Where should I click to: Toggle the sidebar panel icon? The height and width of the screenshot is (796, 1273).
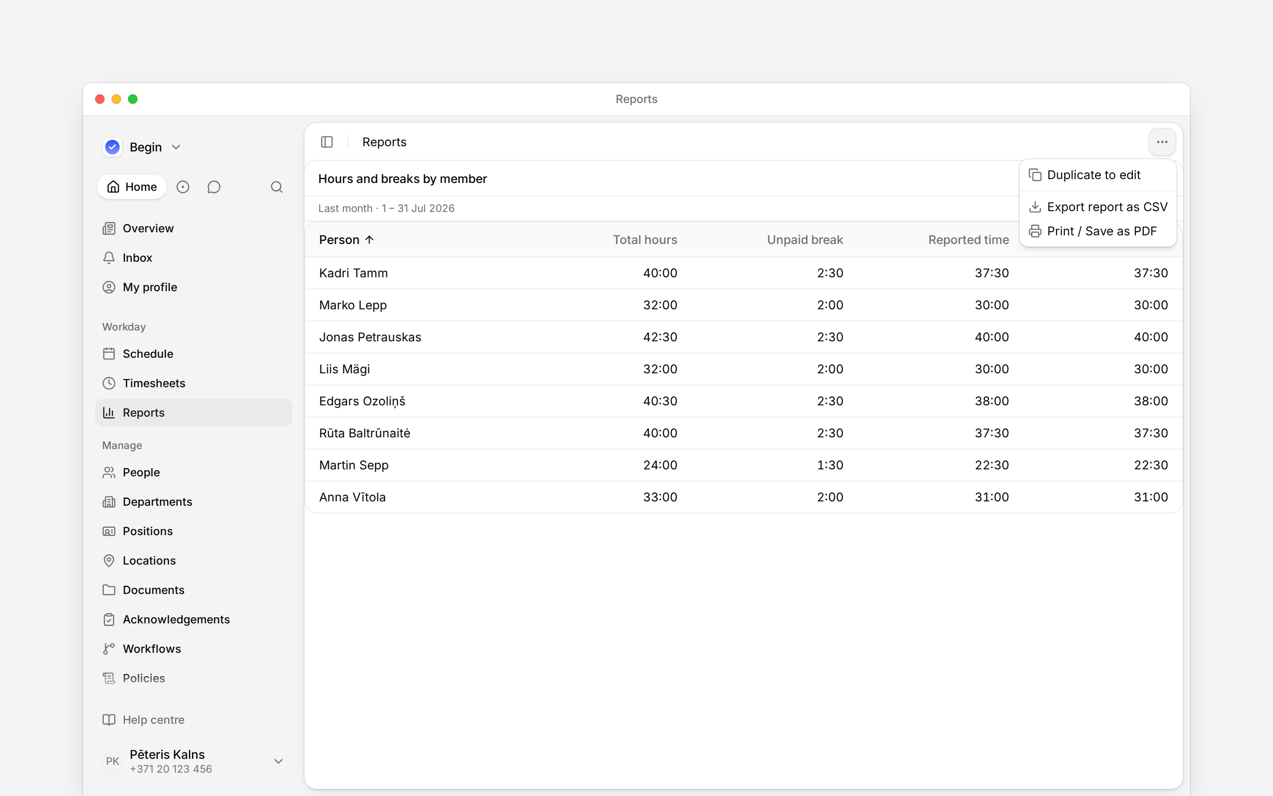pyautogui.click(x=326, y=142)
